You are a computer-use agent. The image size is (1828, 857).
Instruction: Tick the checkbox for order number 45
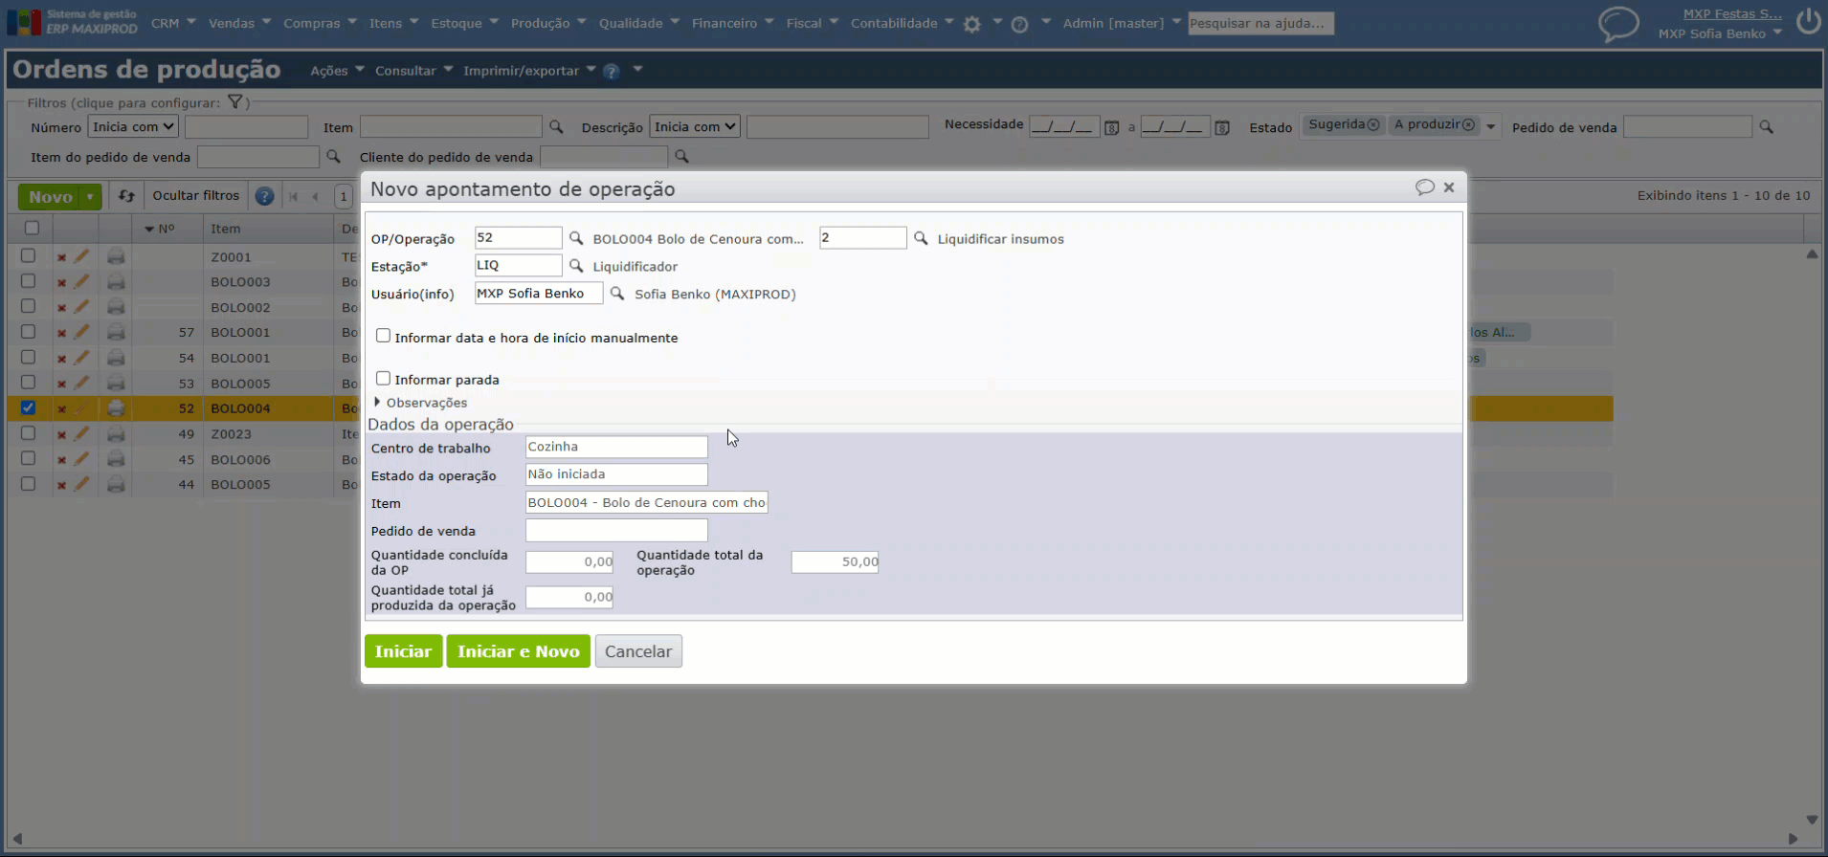pyautogui.click(x=28, y=458)
